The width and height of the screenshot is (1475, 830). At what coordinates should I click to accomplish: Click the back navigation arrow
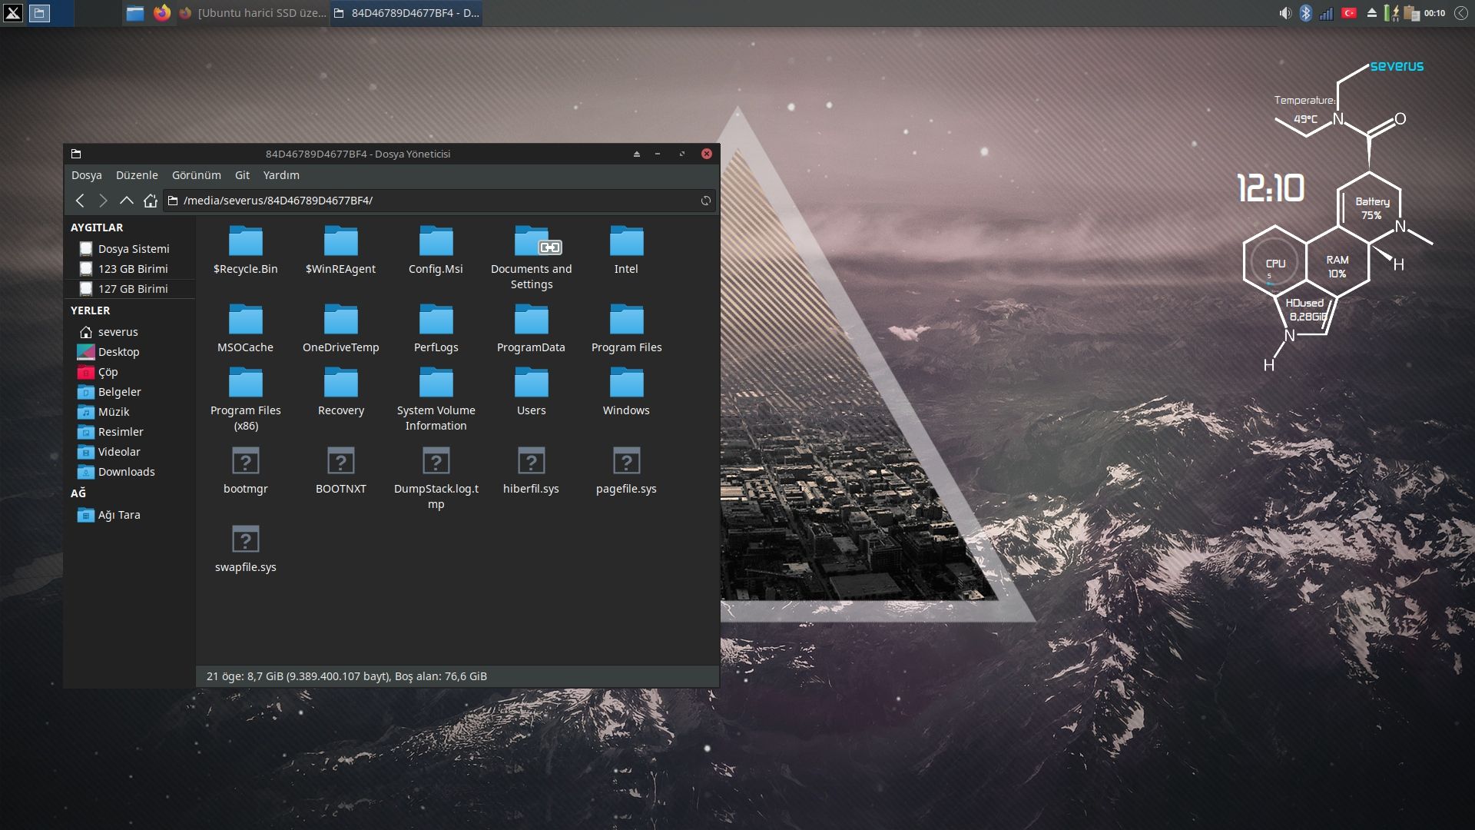[x=80, y=201]
